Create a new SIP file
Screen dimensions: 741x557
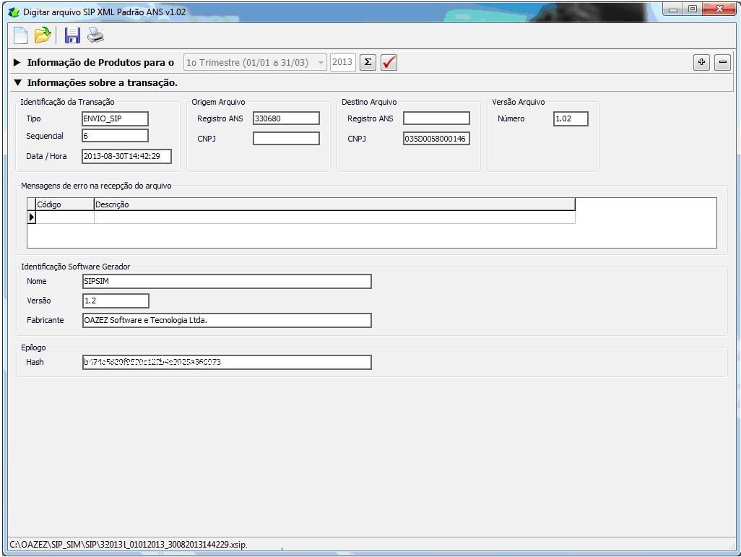click(x=20, y=35)
